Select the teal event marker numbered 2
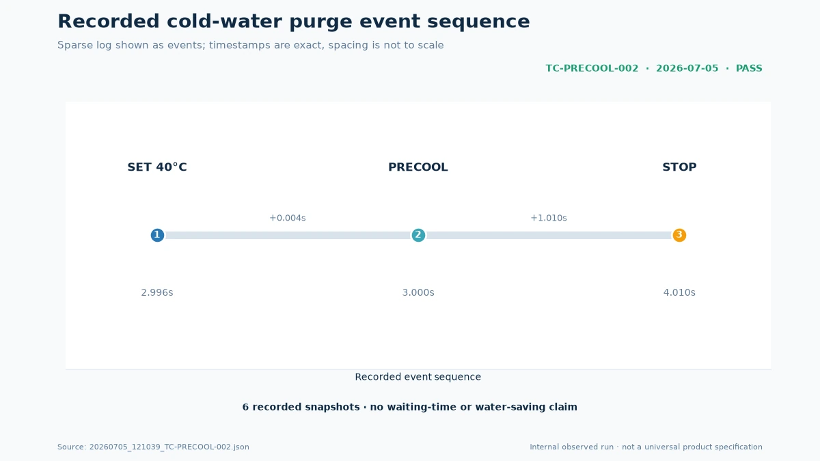Screen dimensions: 820x461 (418, 235)
